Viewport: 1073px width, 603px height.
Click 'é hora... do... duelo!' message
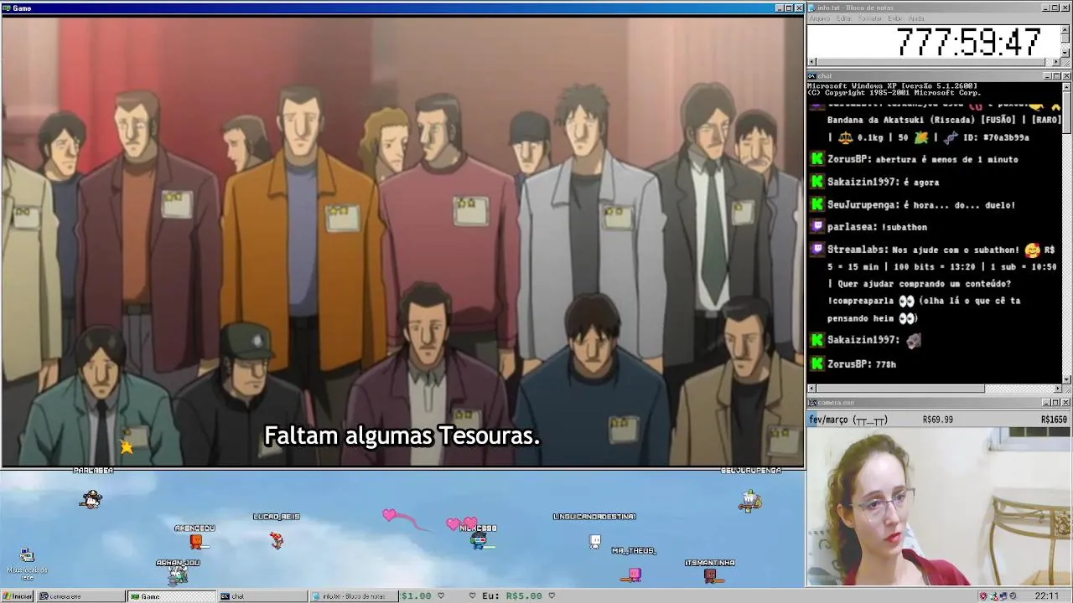click(x=959, y=204)
